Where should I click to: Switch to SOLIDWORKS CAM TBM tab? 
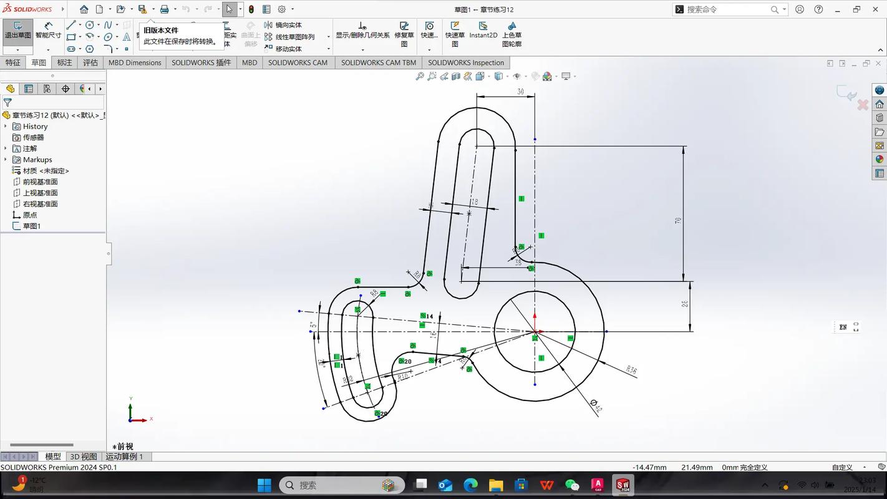point(378,62)
